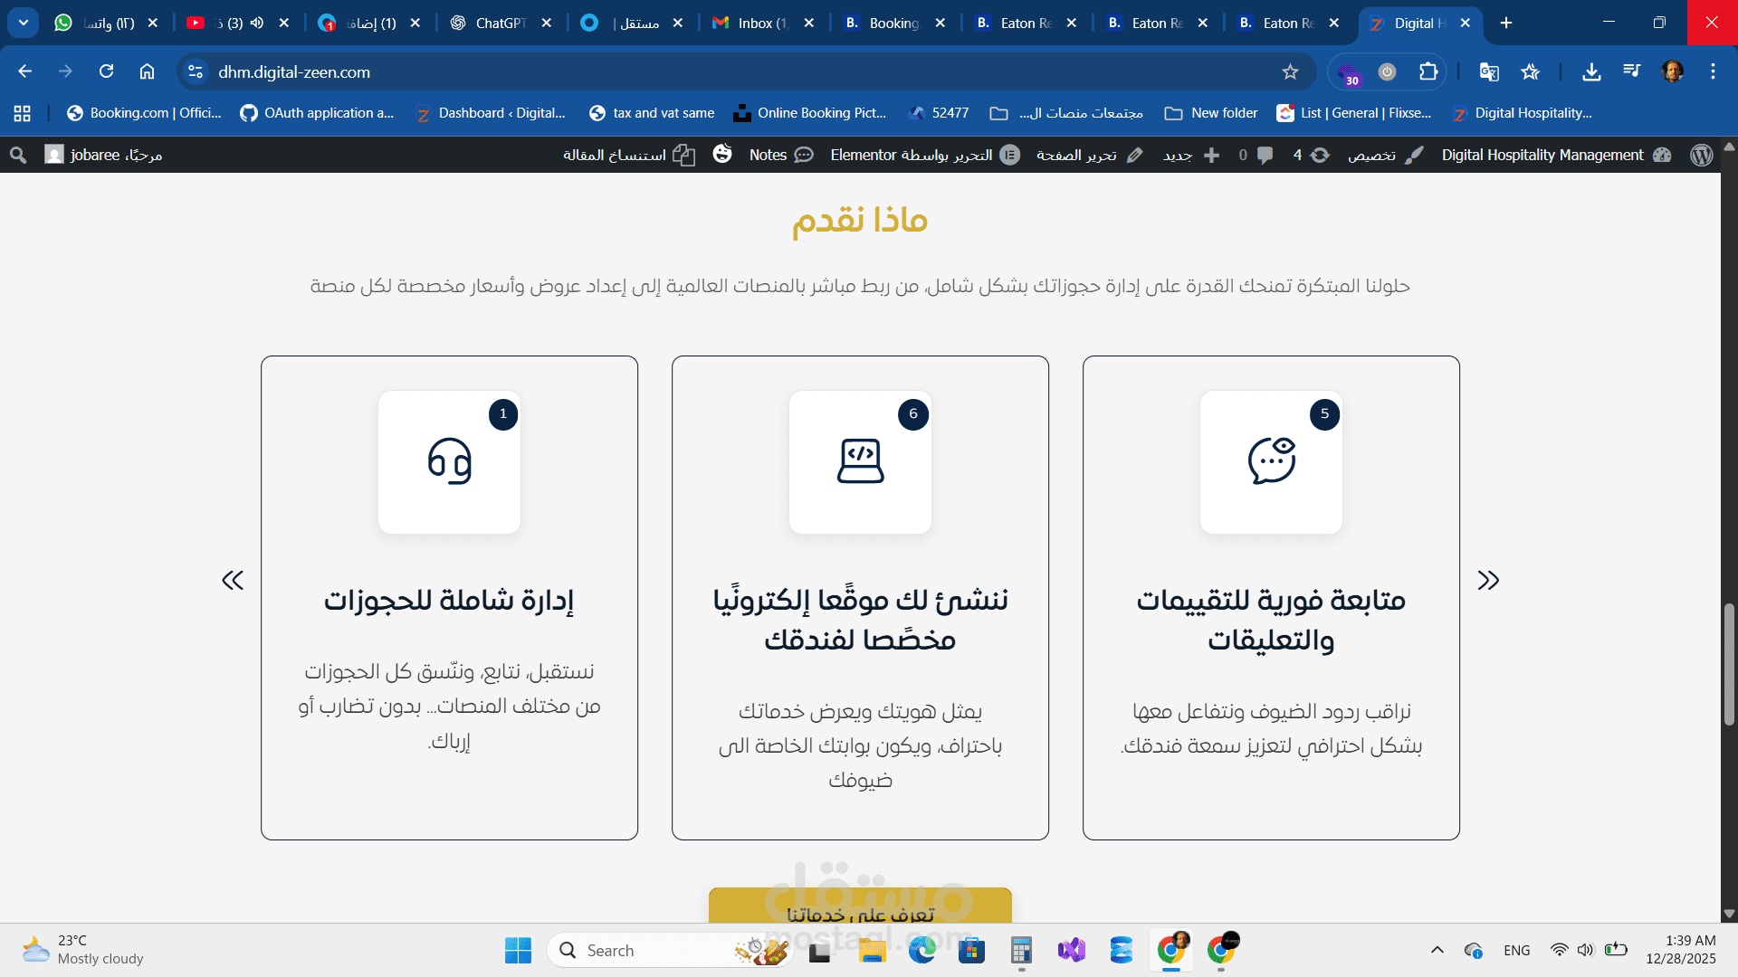This screenshot has width=1738, height=977.
Task: Click the headset icon on the first card
Action: click(449, 461)
